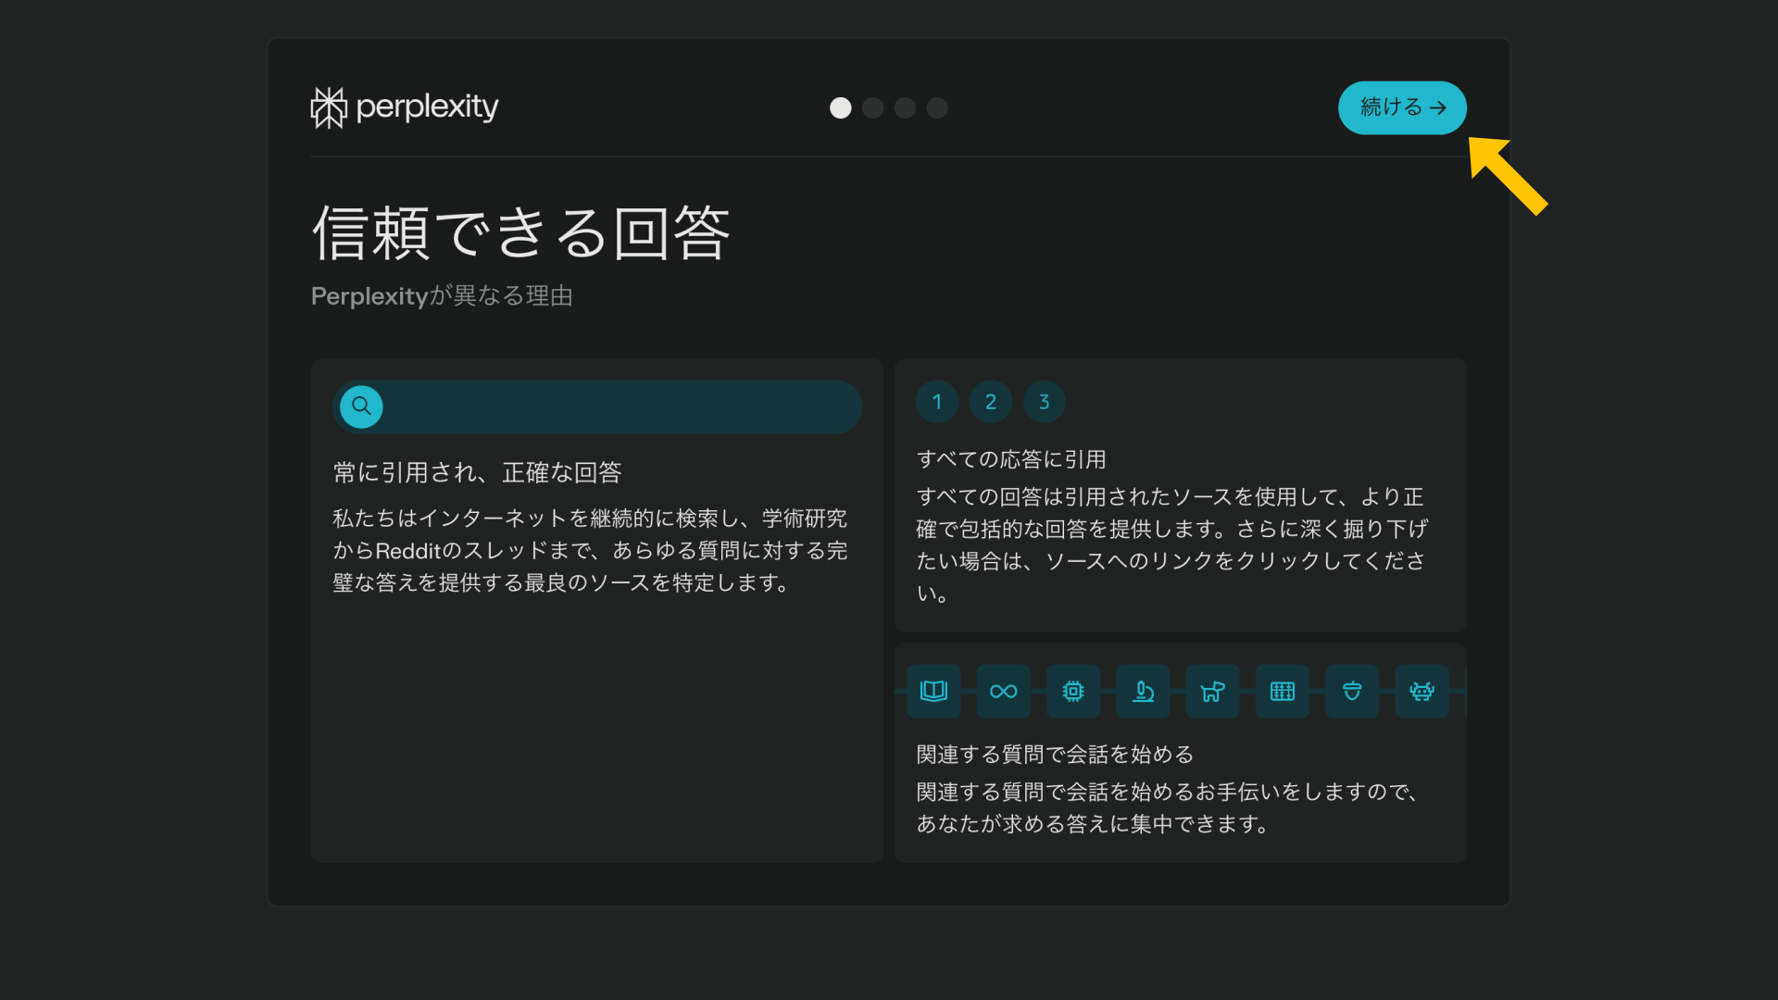Click the infinity icon in the sources row
The width and height of the screenshot is (1778, 1000).
coord(1003,691)
